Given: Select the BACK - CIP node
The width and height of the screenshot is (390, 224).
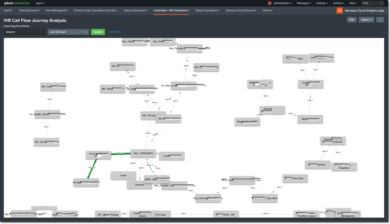Looking at the screenshot, I should click(226, 214).
